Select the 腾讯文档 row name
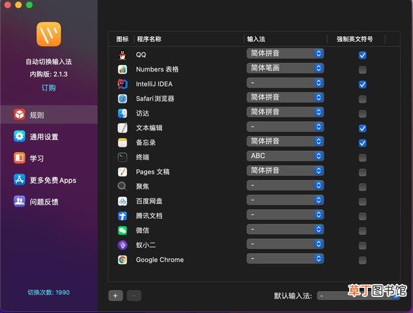 [x=149, y=216]
